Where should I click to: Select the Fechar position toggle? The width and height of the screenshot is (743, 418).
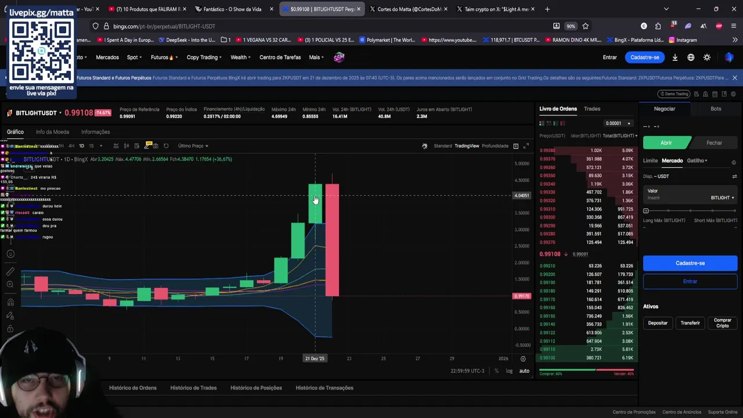coord(714,143)
